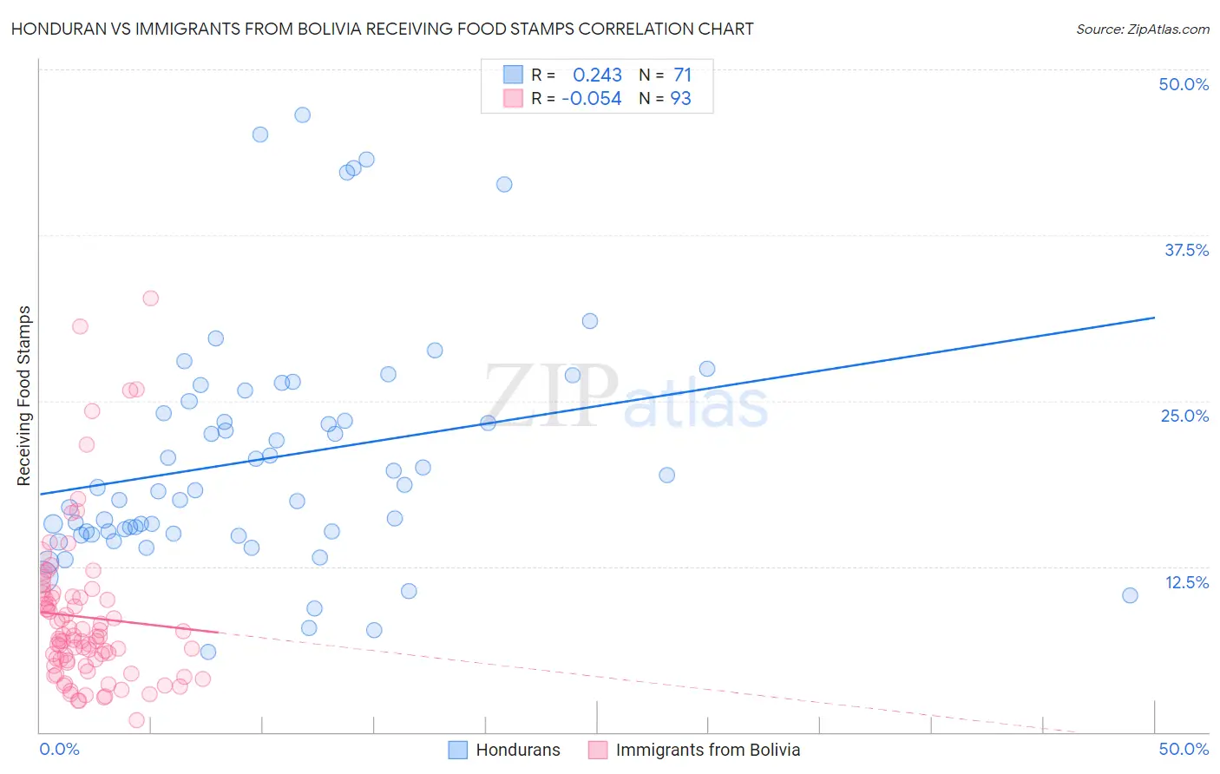Click the Hondurans legend label

(518, 750)
